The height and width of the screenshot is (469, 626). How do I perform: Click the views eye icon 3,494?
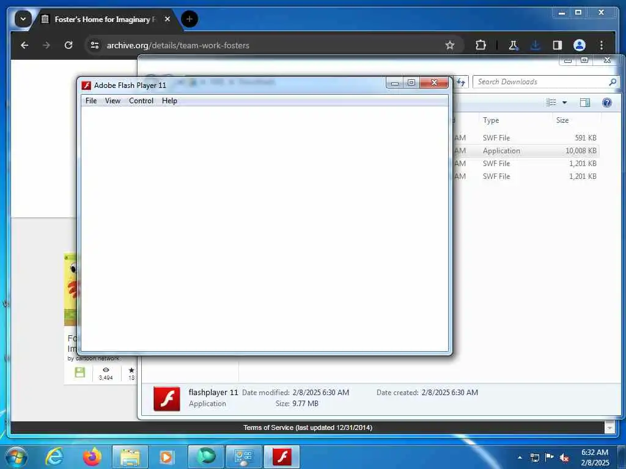coord(106,369)
